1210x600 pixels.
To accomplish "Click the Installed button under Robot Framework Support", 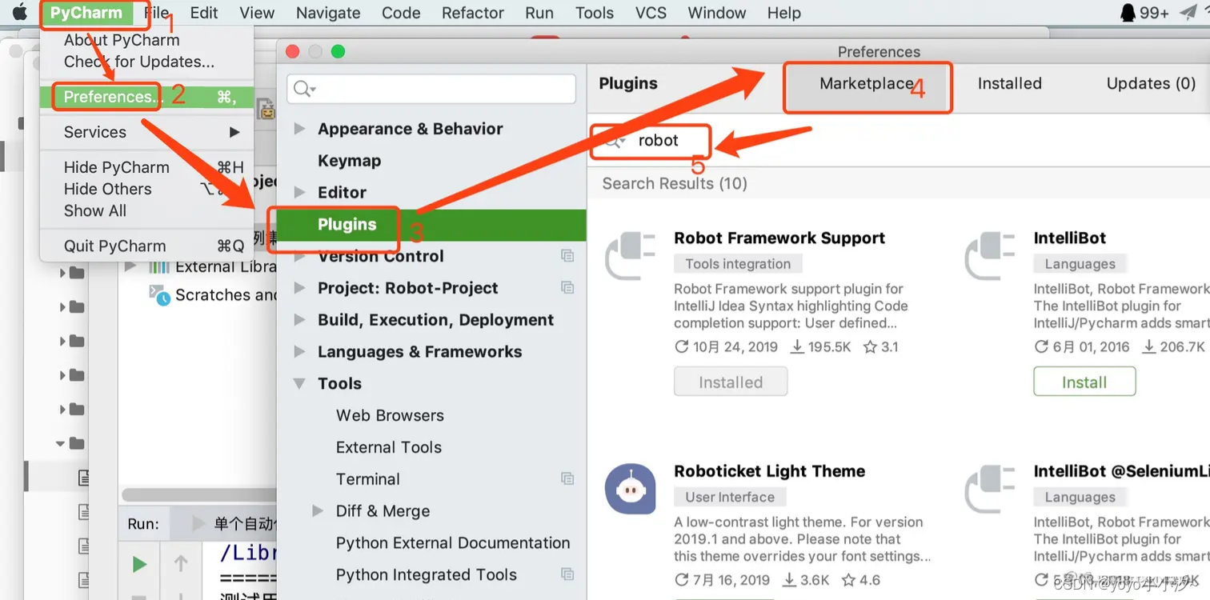I will coord(730,381).
